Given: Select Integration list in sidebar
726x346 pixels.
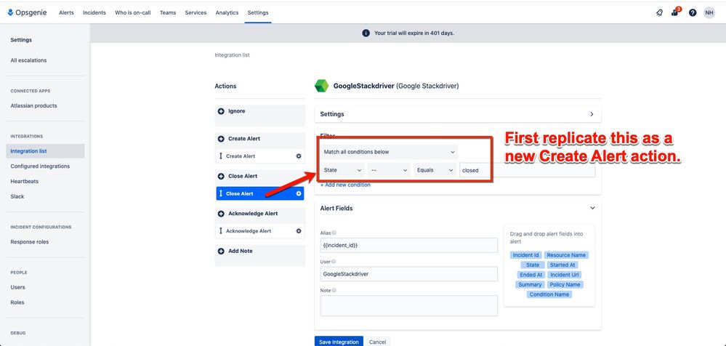Looking at the screenshot, I should coord(45,151).
